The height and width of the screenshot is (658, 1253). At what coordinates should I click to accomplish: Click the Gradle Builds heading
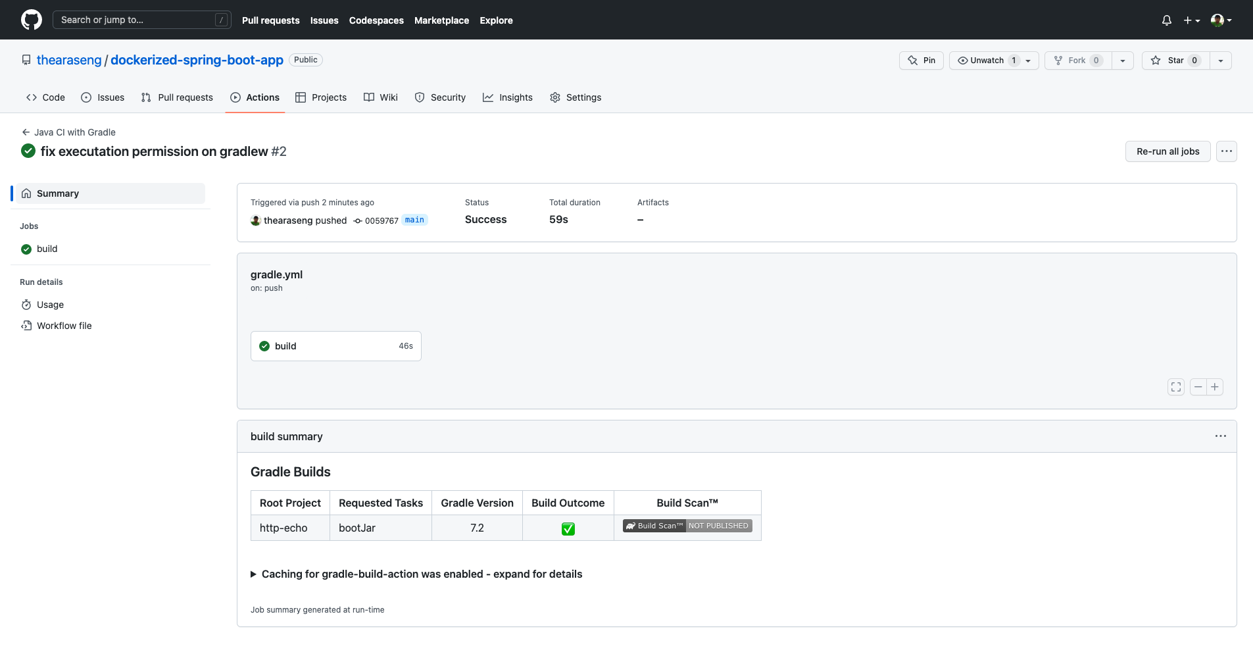click(x=291, y=472)
